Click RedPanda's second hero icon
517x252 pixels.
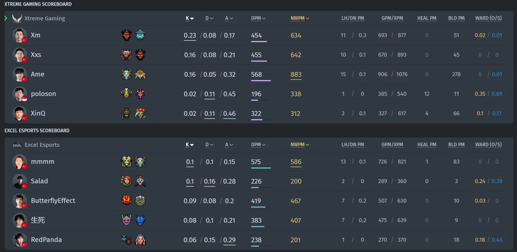(140, 240)
